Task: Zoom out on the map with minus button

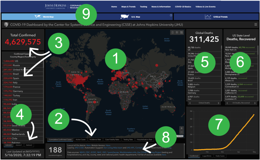Action: tap(182, 132)
